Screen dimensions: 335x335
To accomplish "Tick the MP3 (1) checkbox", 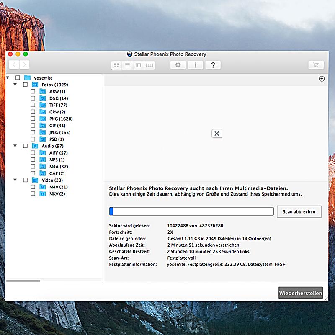I will tap(33, 160).
